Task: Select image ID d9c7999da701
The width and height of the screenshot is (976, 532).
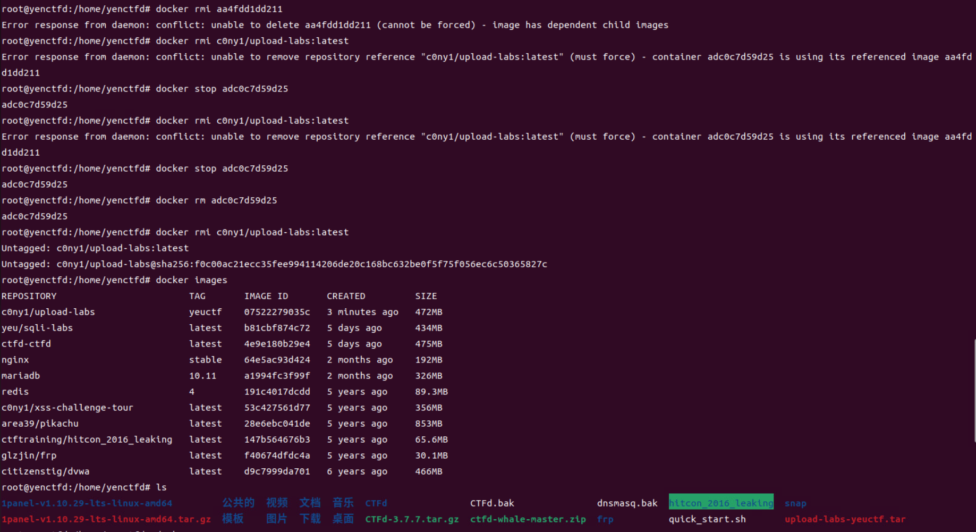Action: tap(277, 471)
